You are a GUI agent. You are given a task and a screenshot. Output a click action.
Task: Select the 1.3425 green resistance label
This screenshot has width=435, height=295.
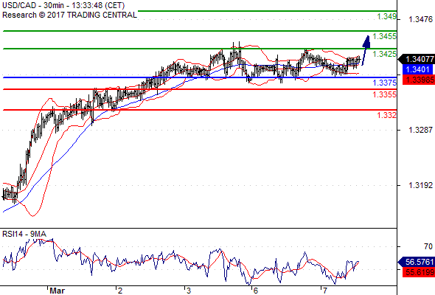click(x=385, y=54)
